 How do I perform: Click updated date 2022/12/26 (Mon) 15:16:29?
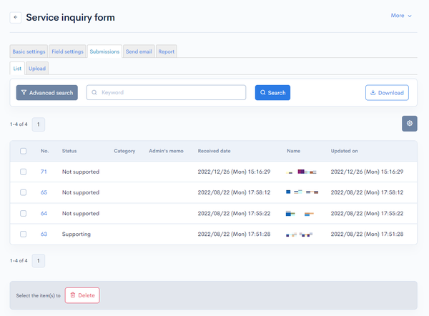(368, 172)
